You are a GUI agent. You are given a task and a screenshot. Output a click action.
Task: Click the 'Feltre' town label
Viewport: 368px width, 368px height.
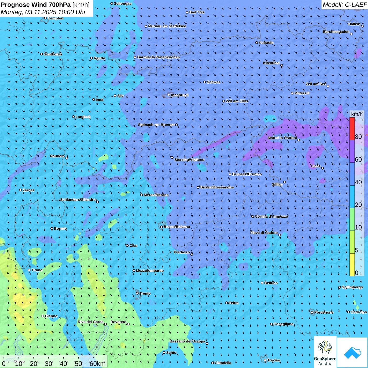234,303
